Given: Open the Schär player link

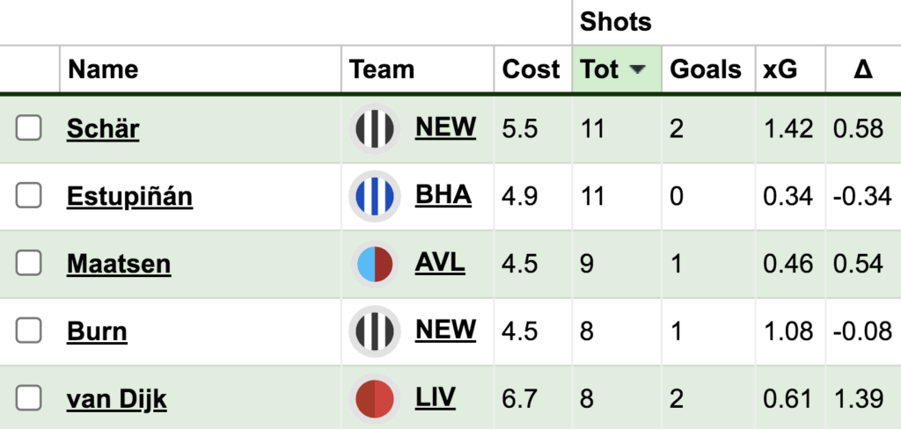Looking at the screenshot, I should (x=103, y=129).
